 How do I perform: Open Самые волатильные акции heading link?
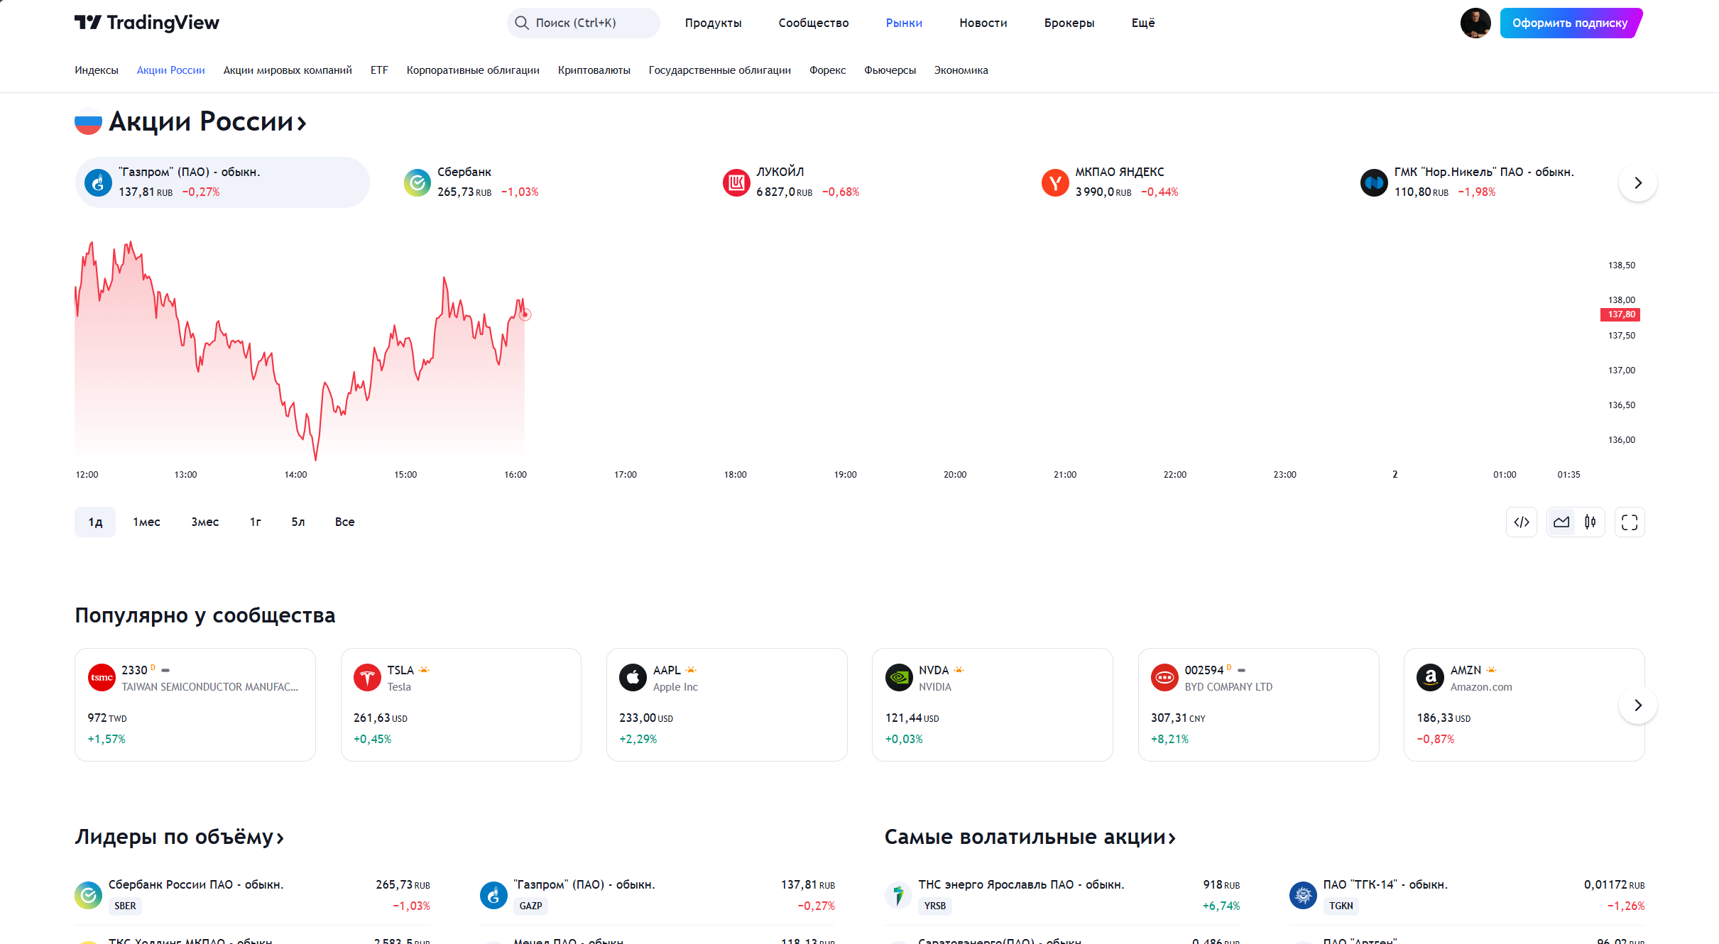[x=1030, y=838]
